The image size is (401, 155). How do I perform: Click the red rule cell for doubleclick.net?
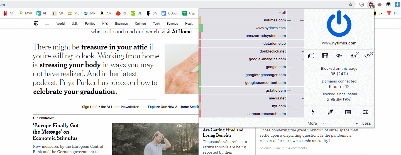click(200, 51)
